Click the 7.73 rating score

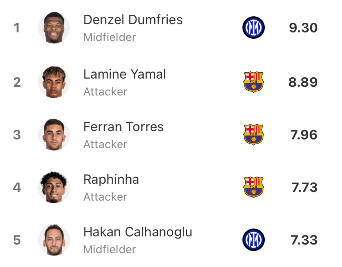[x=305, y=187]
